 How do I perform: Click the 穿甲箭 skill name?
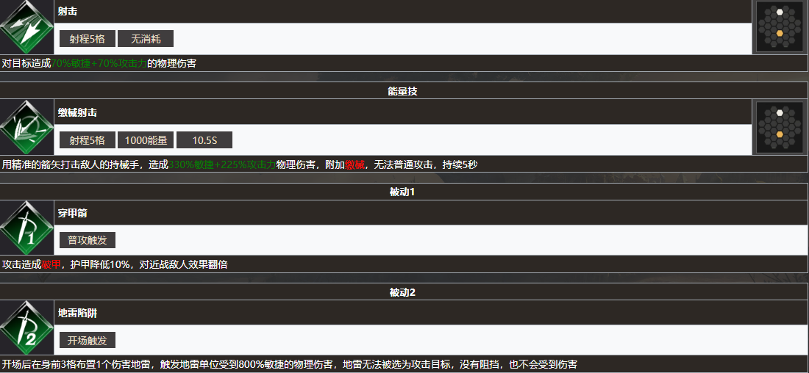[x=73, y=213]
